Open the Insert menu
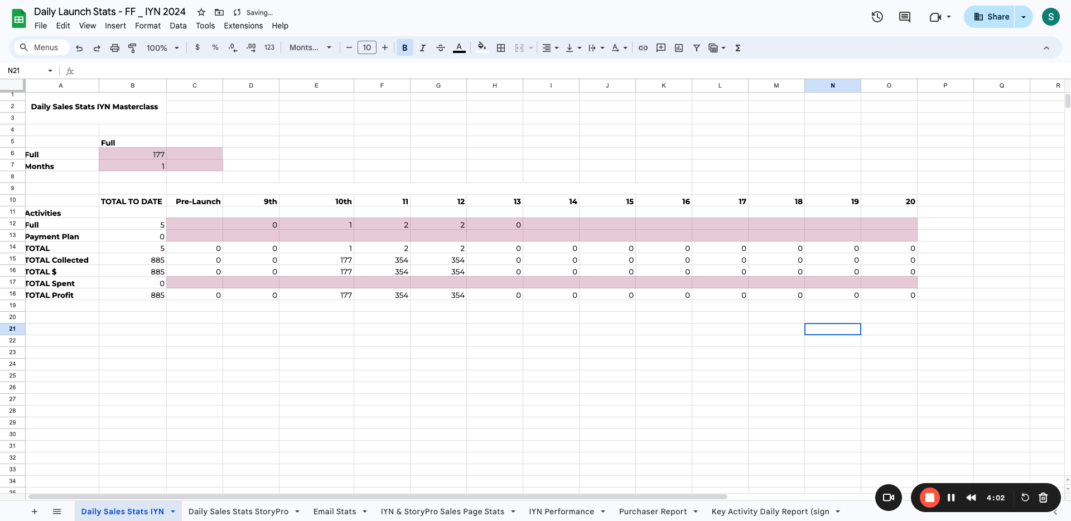This screenshot has width=1071, height=521. (115, 26)
